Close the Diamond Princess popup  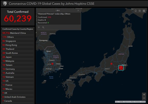tap(78, 10)
